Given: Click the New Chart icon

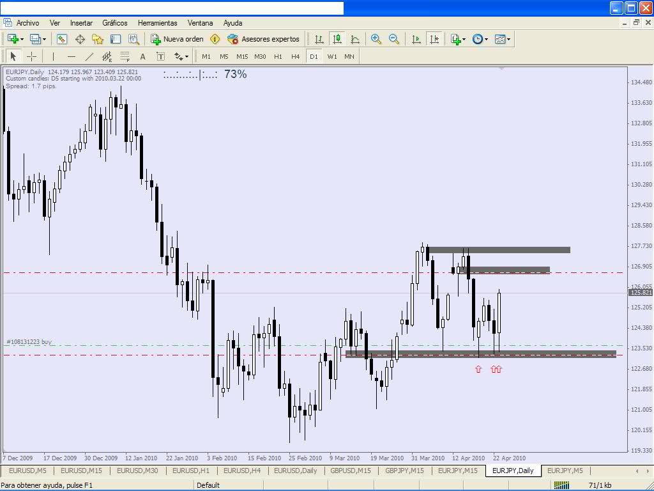Looking at the screenshot, I should tap(13, 39).
